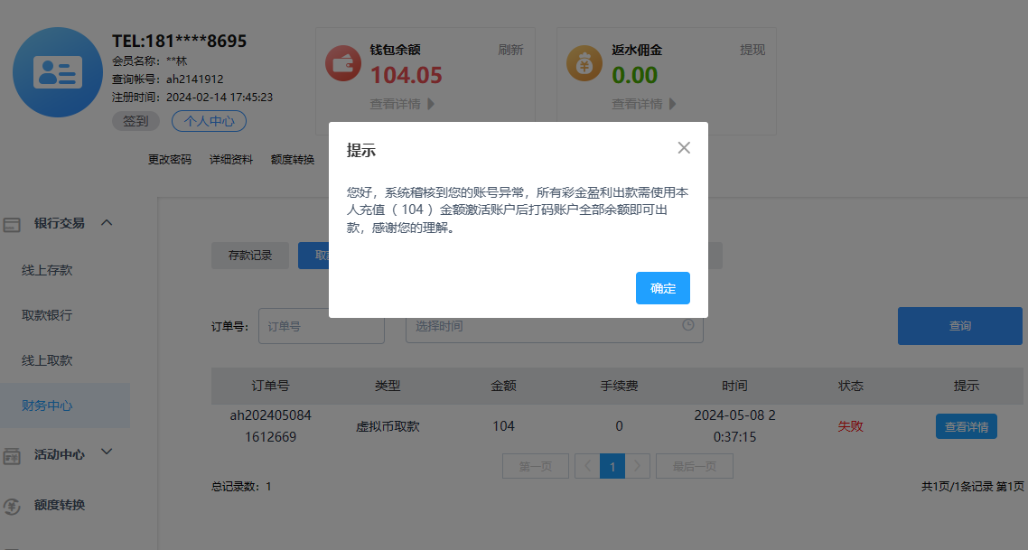Switch to the 存款记录 tab
The width and height of the screenshot is (1028, 550).
pyautogui.click(x=249, y=256)
